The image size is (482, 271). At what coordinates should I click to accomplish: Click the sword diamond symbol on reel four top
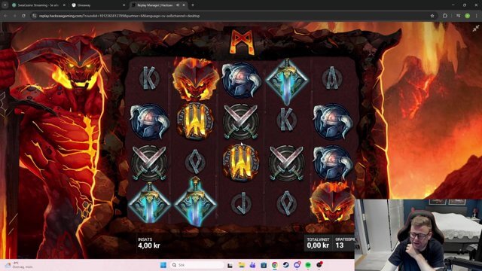[x=286, y=81]
